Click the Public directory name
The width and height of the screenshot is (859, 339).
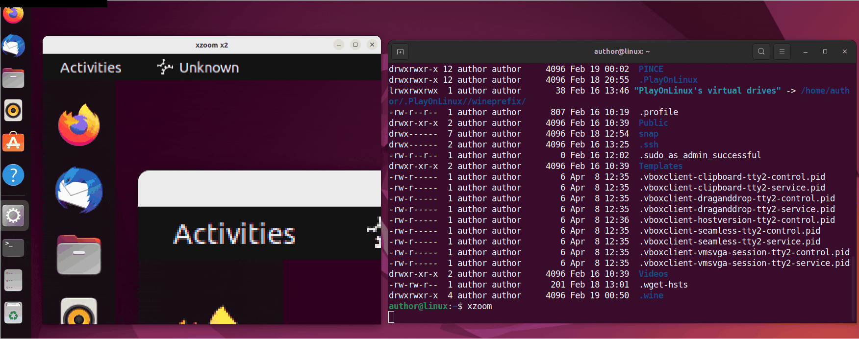653,123
